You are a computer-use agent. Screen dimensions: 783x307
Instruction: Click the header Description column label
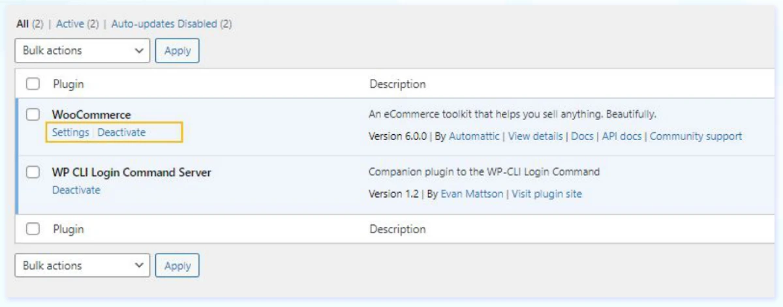397,84
